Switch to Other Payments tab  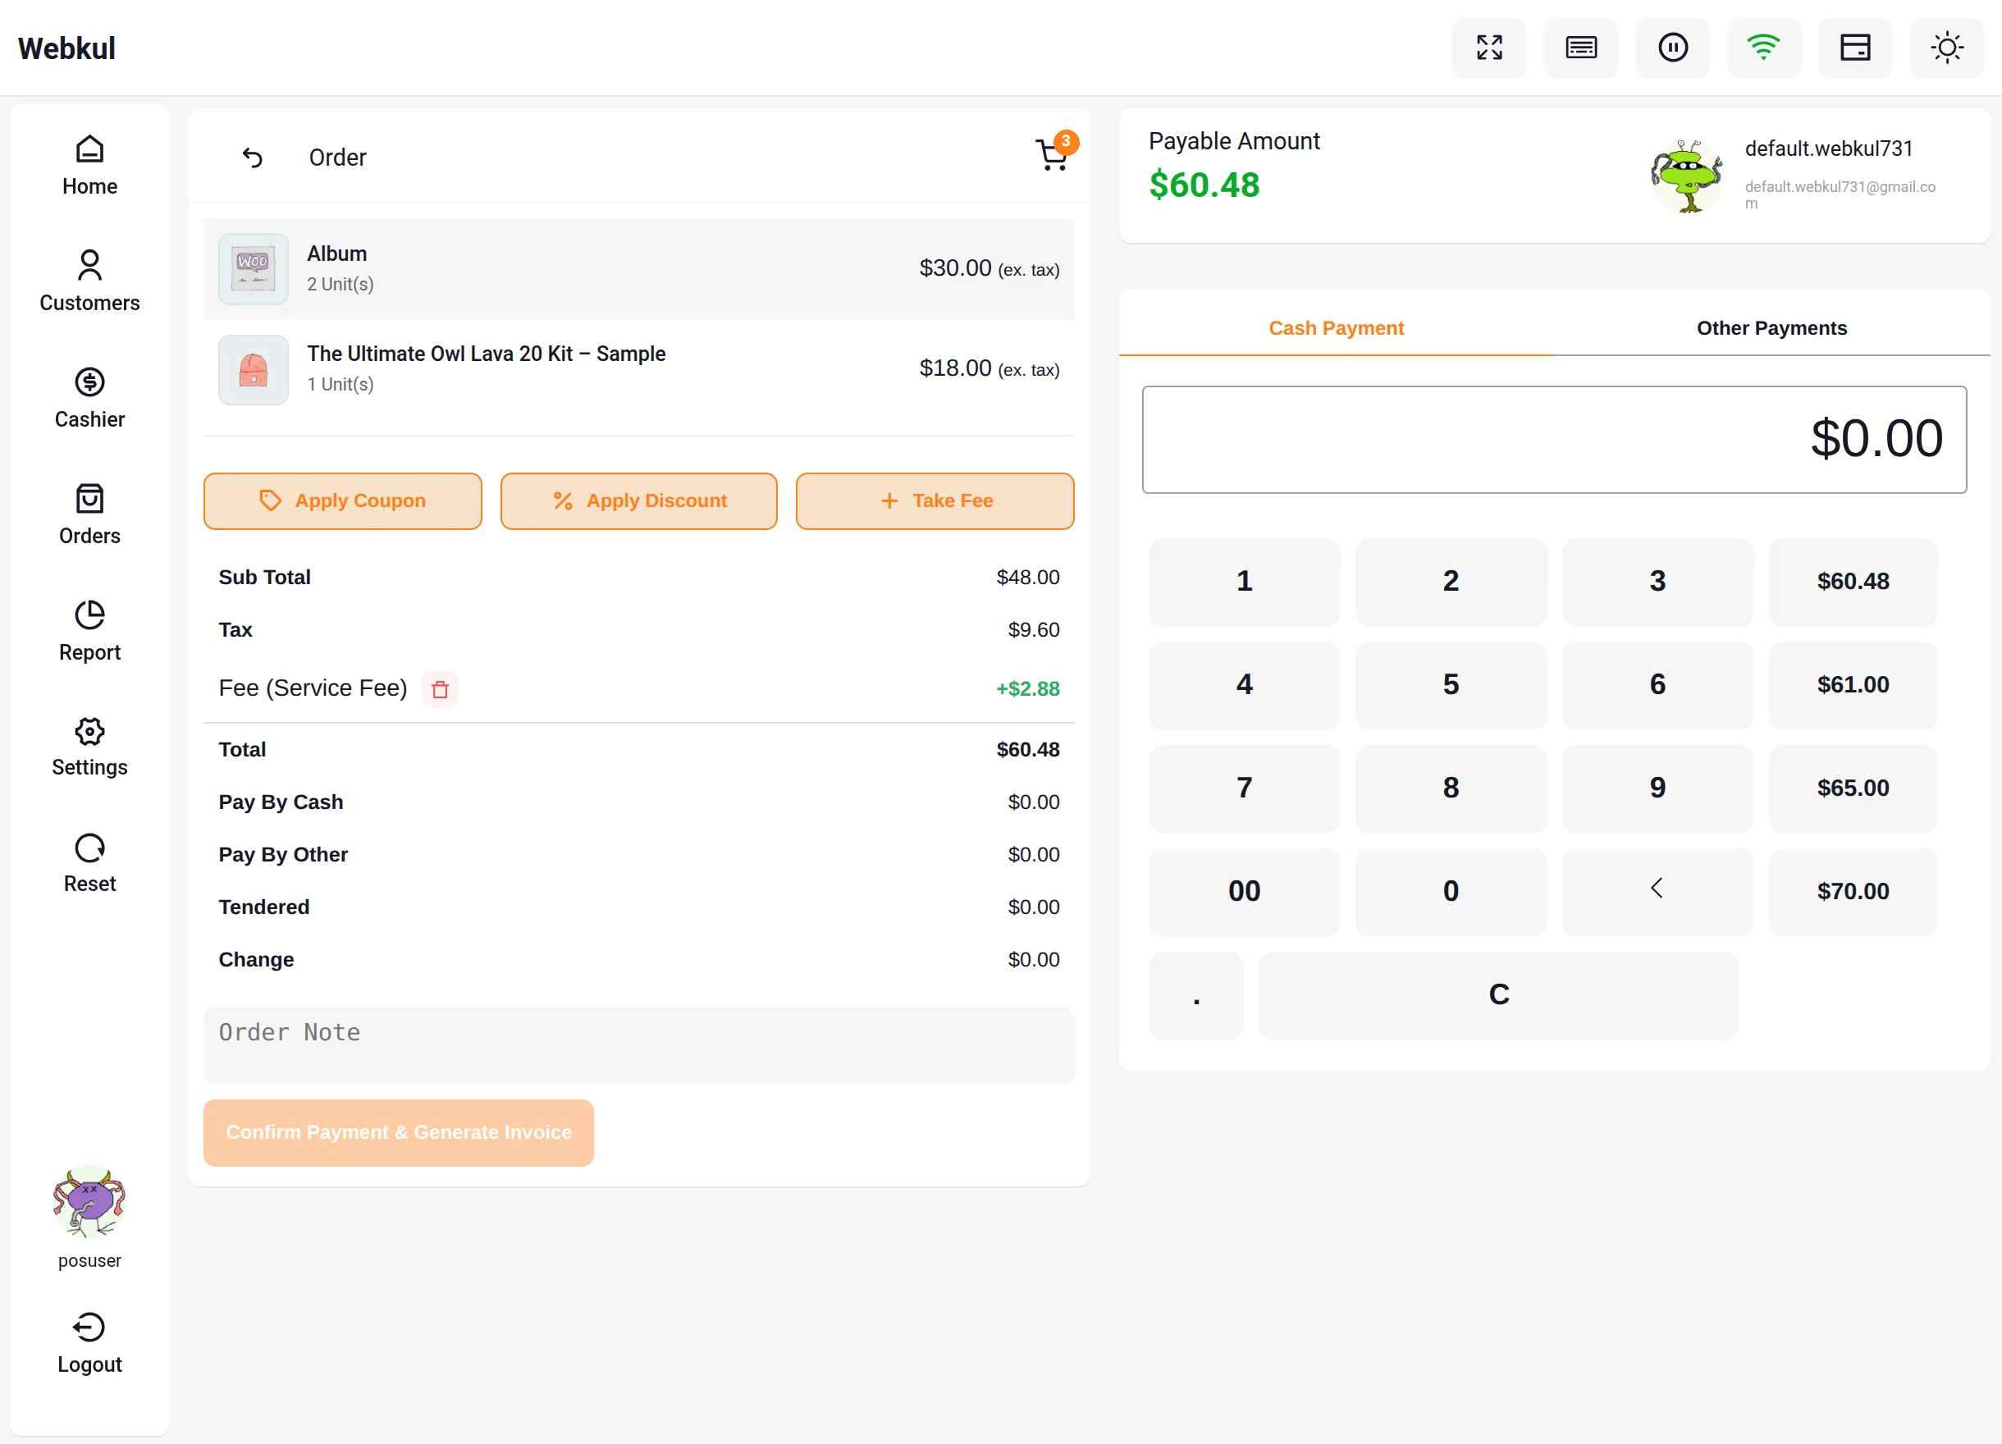pyautogui.click(x=1771, y=328)
